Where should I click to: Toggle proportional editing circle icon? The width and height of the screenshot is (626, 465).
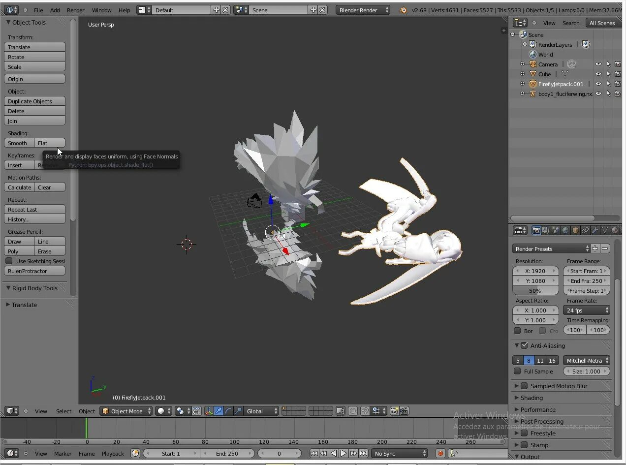[x=353, y=411]
